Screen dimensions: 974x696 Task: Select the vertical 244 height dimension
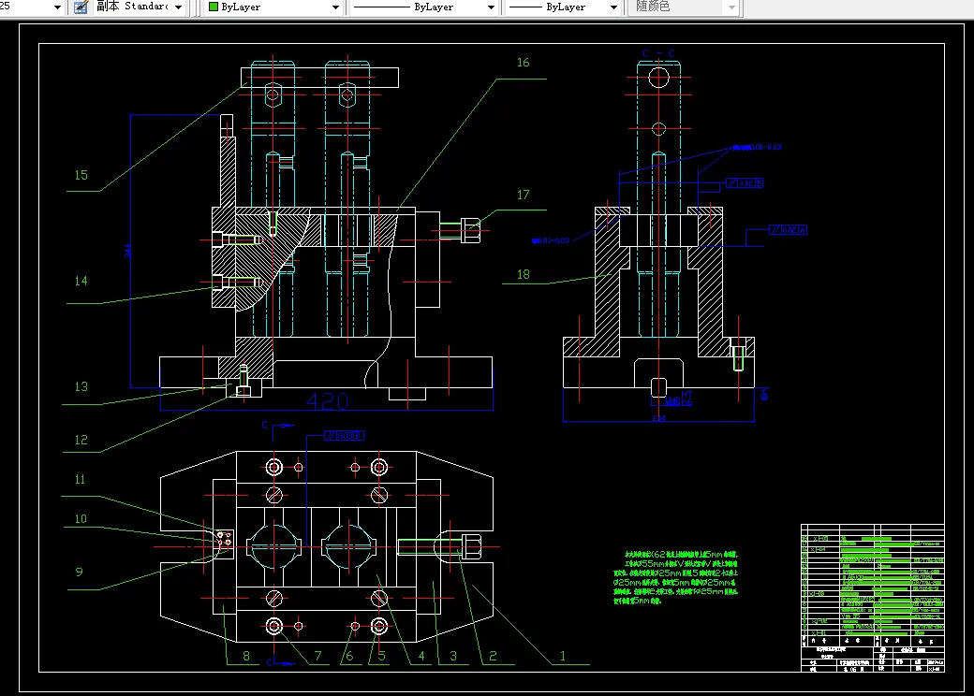click(128, 251)
